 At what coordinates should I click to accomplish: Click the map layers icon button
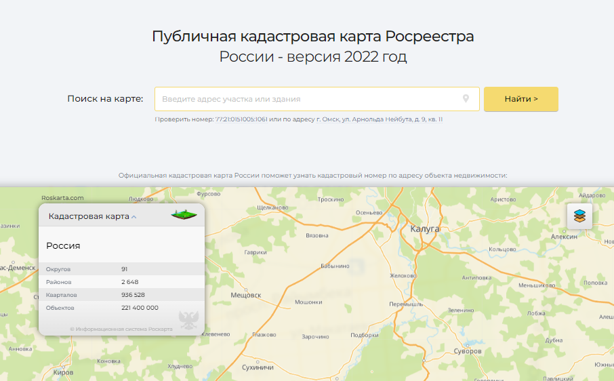tap(579, 216)
